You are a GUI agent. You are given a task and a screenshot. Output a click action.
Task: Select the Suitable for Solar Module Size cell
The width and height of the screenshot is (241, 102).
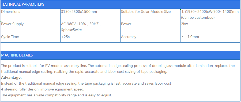click(x=150, y=15)
